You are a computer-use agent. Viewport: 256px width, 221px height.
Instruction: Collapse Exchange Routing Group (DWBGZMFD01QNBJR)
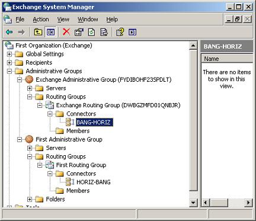(x=40, y=105)
